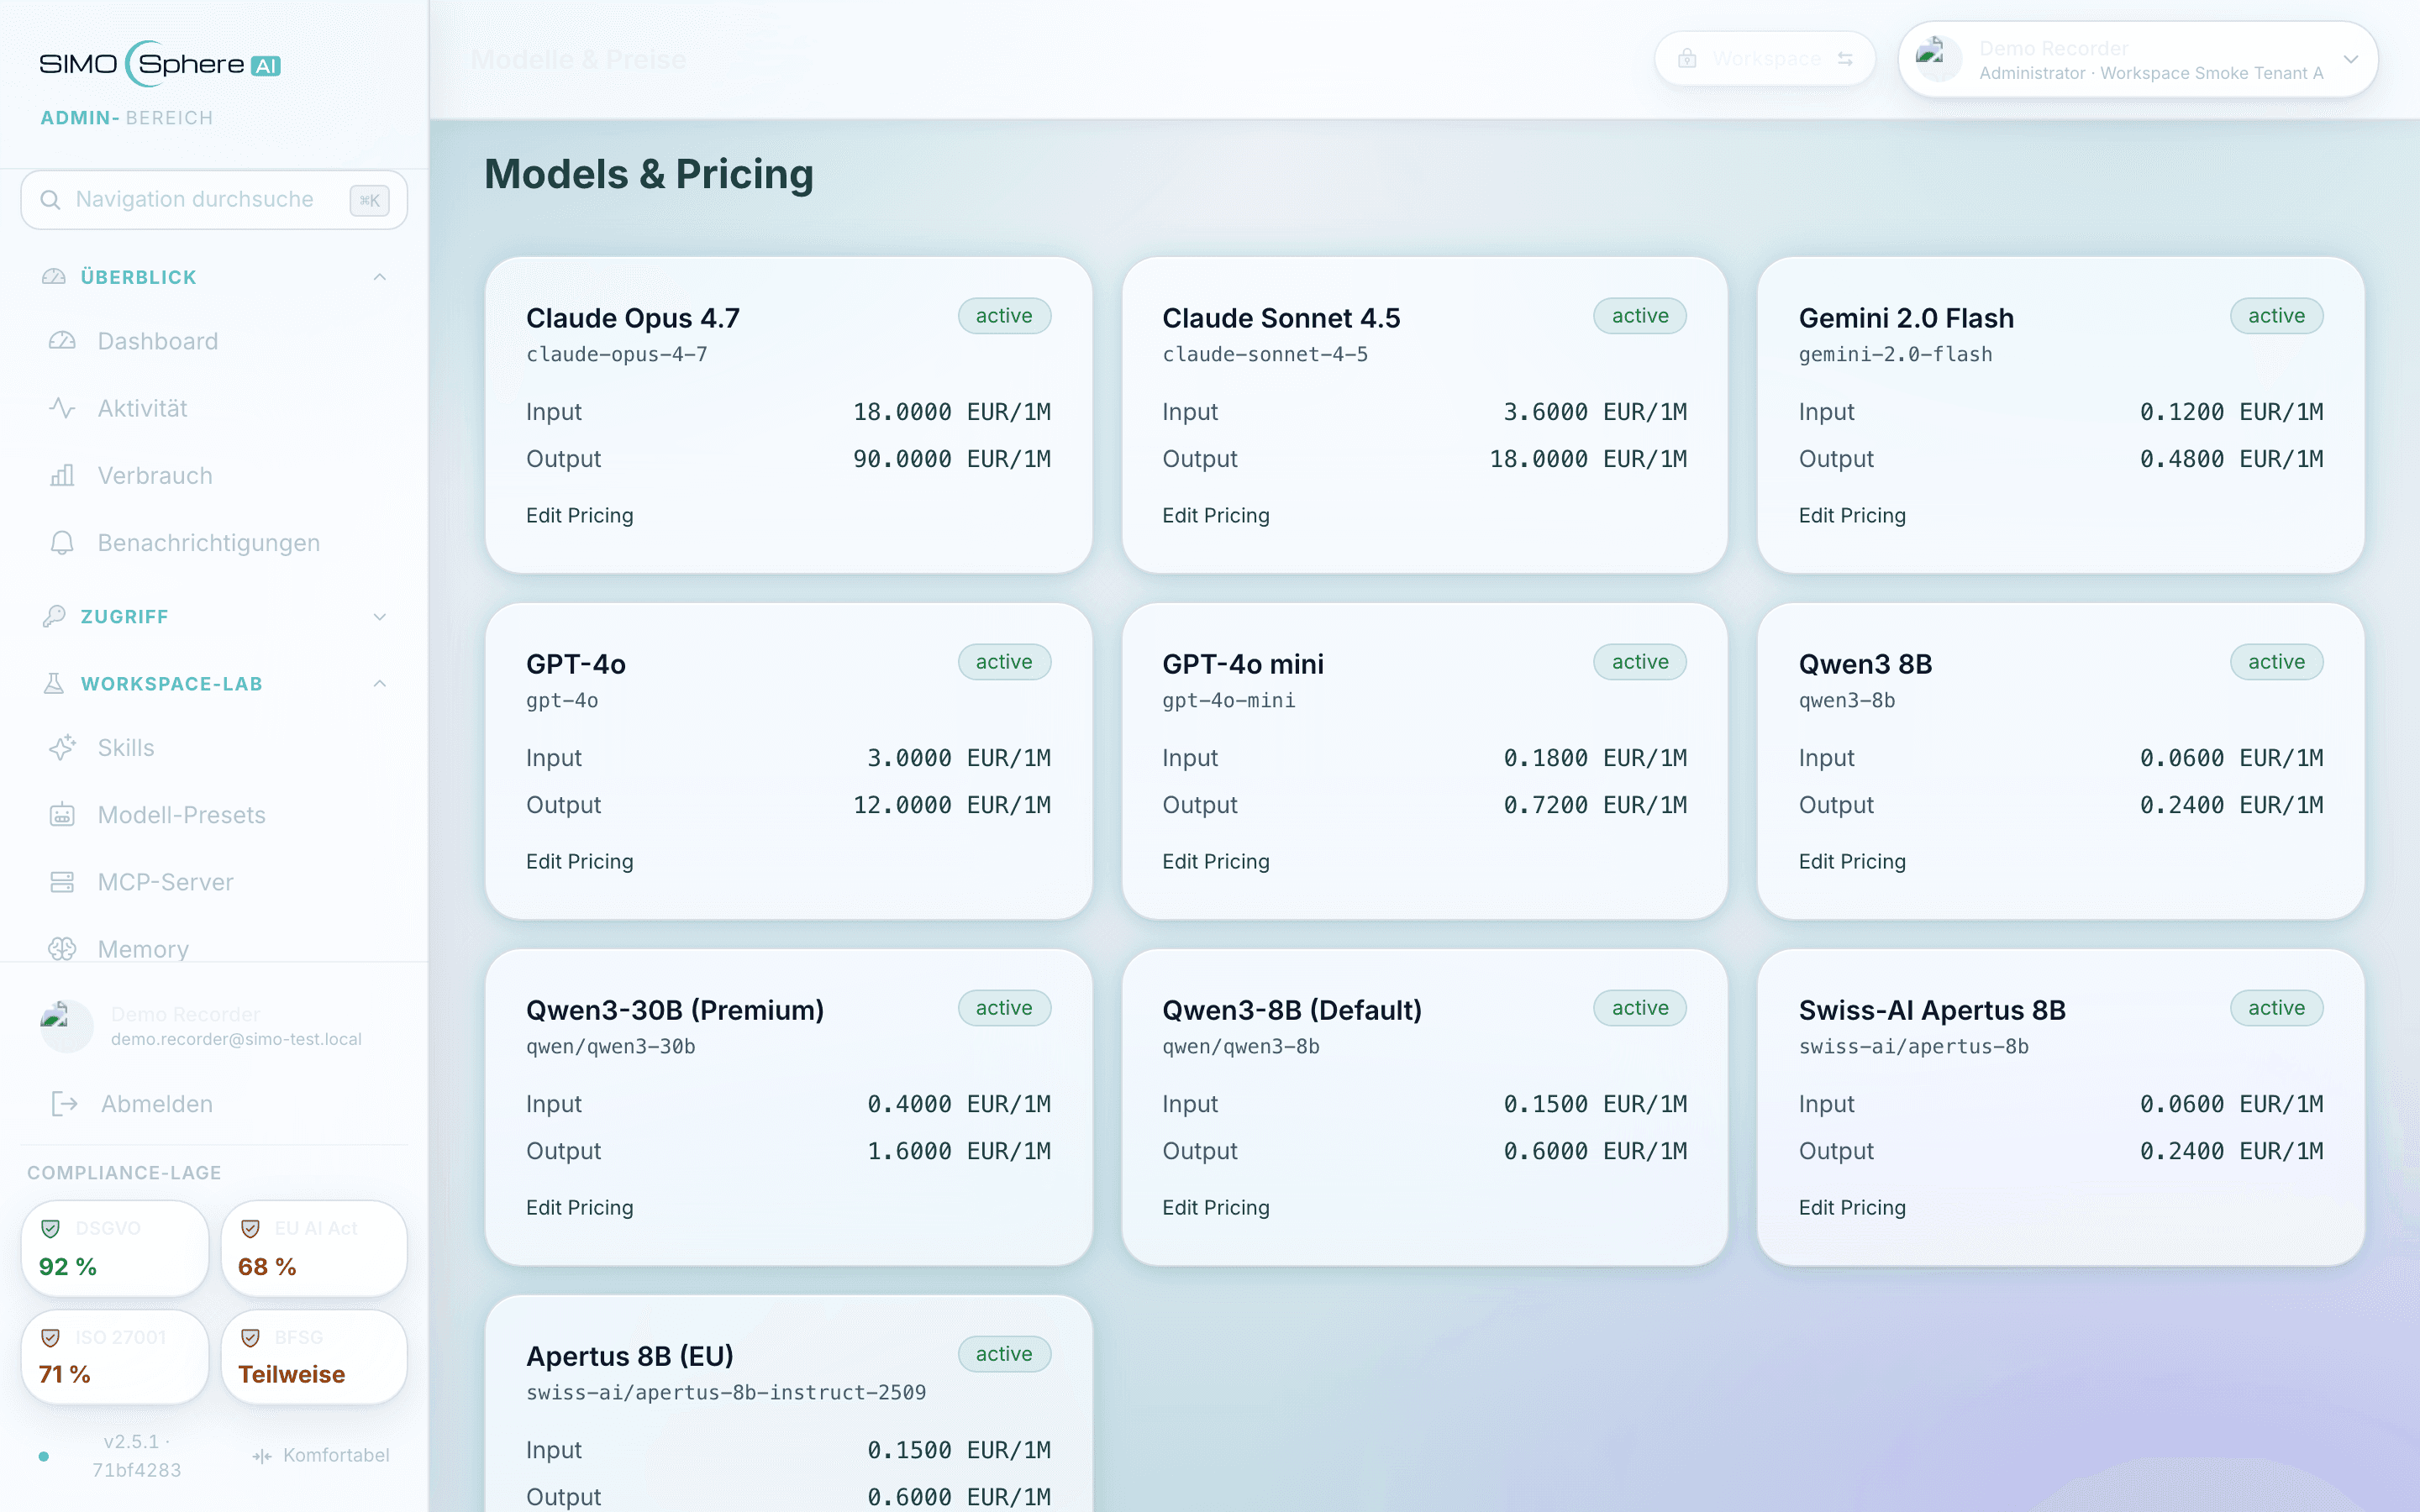Click the active badge on Claude Opus 4.7
The height and width of the screenshot is (1512, 2420).
1004,316
